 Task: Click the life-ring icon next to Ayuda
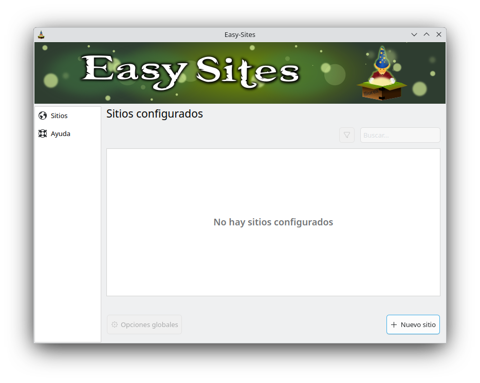(42, 133)
